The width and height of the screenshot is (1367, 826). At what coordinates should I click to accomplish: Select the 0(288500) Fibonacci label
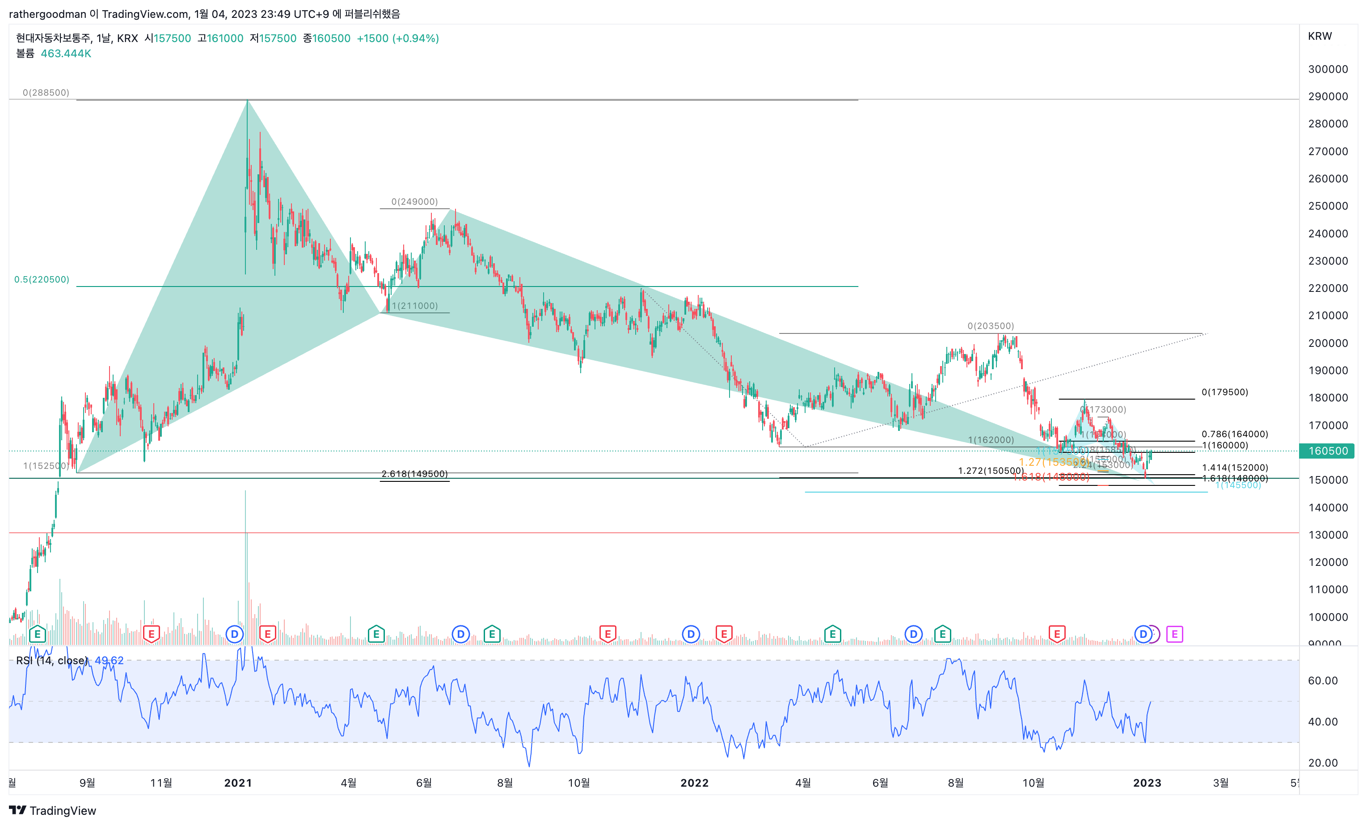coord(46,93)
